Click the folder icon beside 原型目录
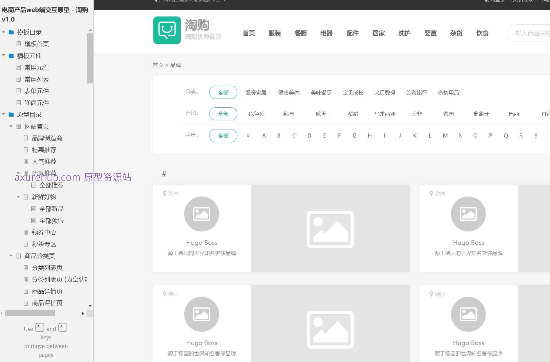Image resolution: width=550 pixels, height=362 pixels. [11, 115]
